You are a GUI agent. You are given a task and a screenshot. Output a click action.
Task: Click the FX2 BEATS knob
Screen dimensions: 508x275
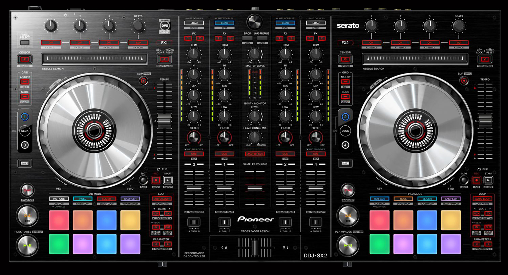[459, 26]
